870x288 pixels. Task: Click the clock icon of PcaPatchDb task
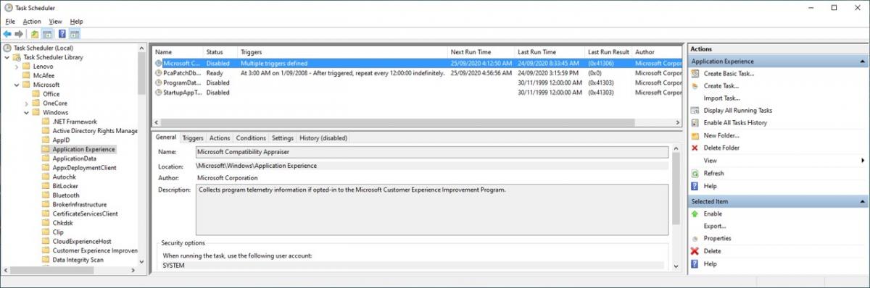[158, 73]
